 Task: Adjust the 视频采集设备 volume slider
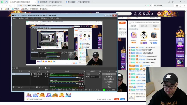64,84
